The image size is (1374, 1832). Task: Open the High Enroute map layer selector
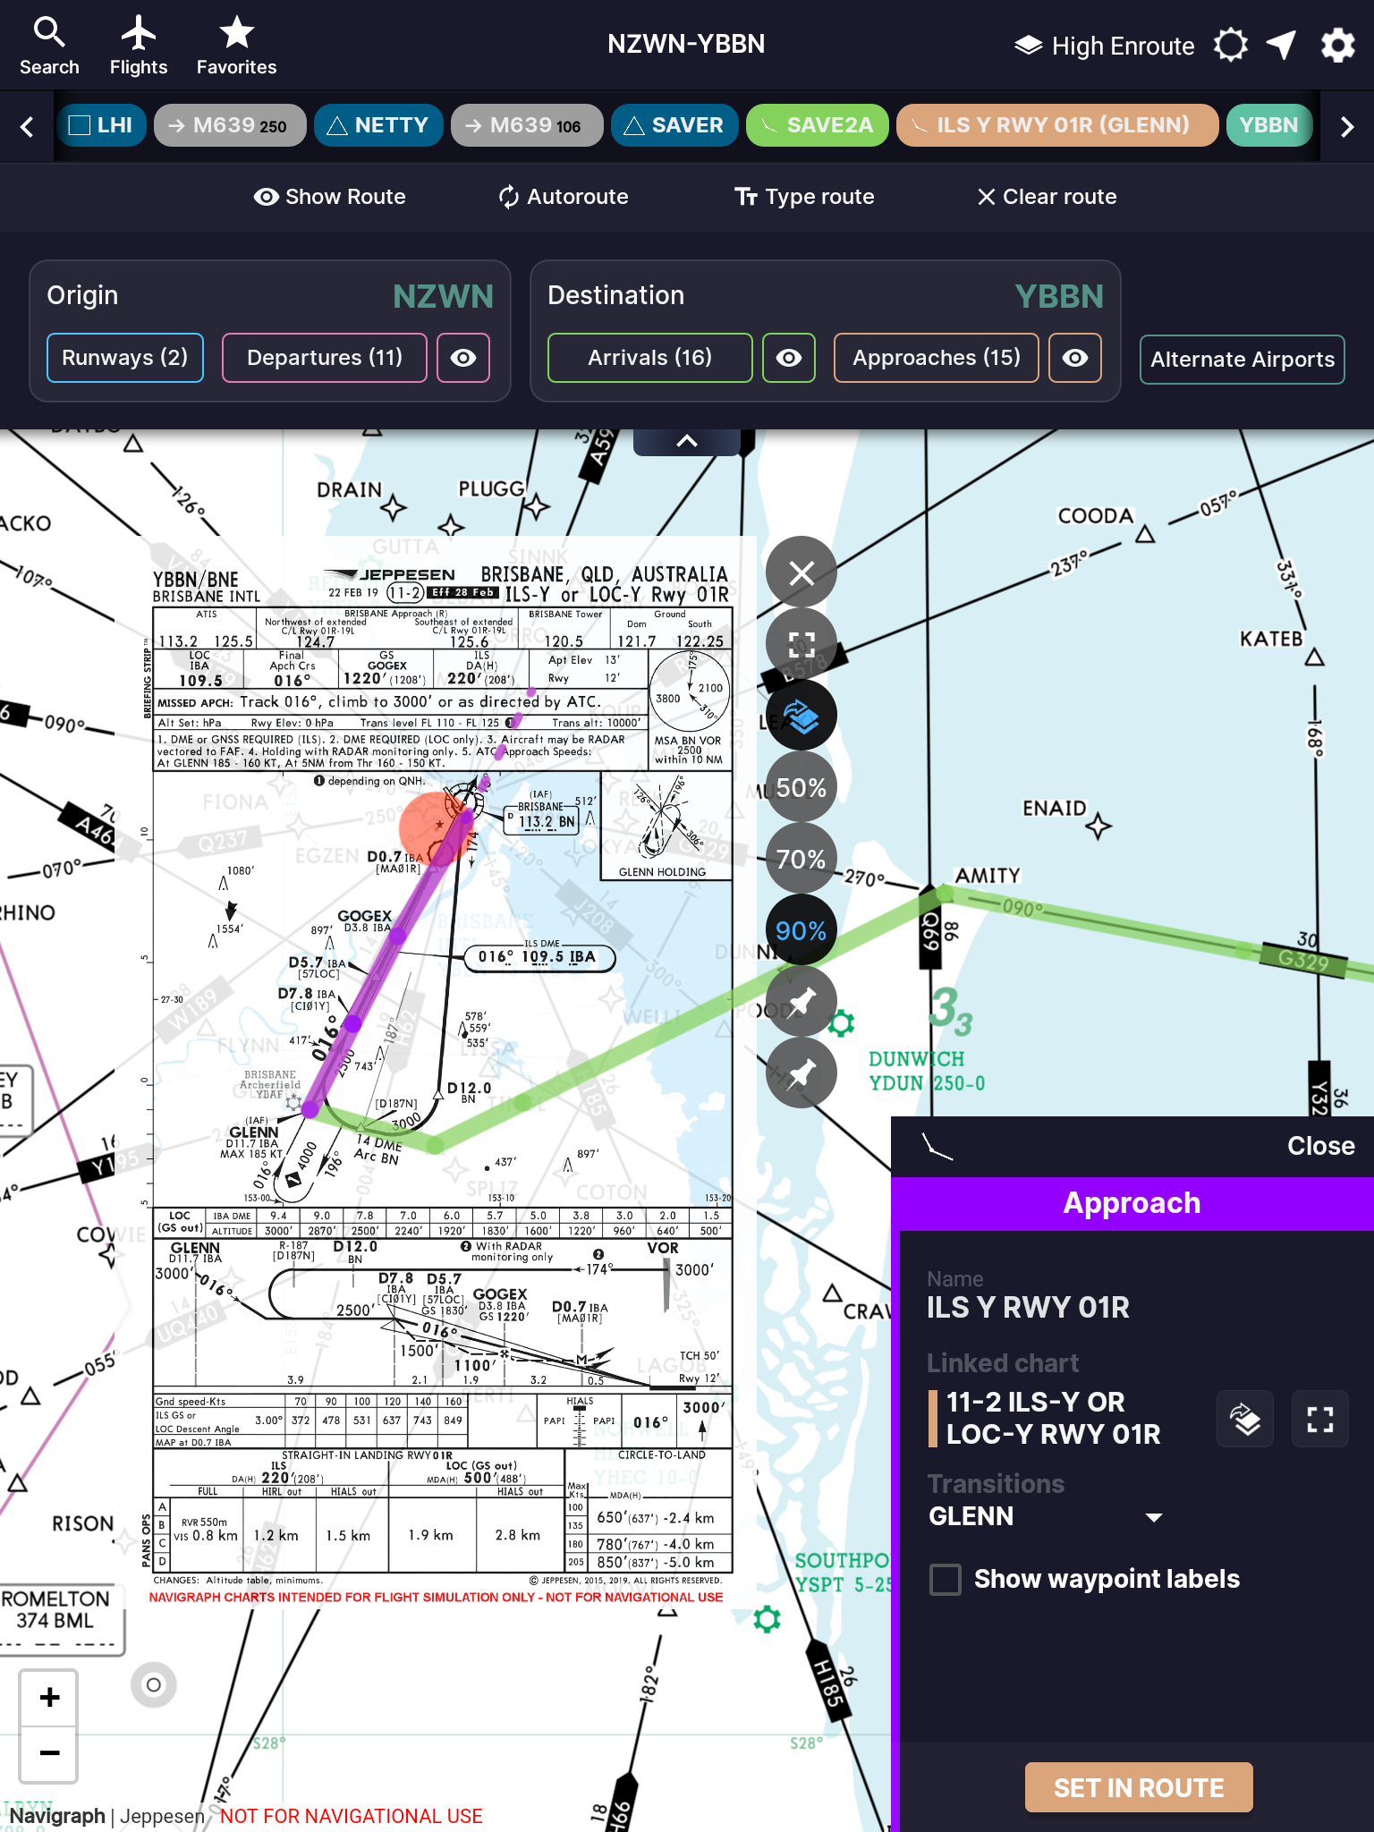(x=1105, y=46)
